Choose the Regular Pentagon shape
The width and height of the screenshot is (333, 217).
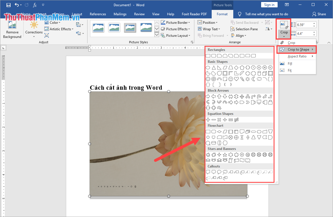pos(242,68)
